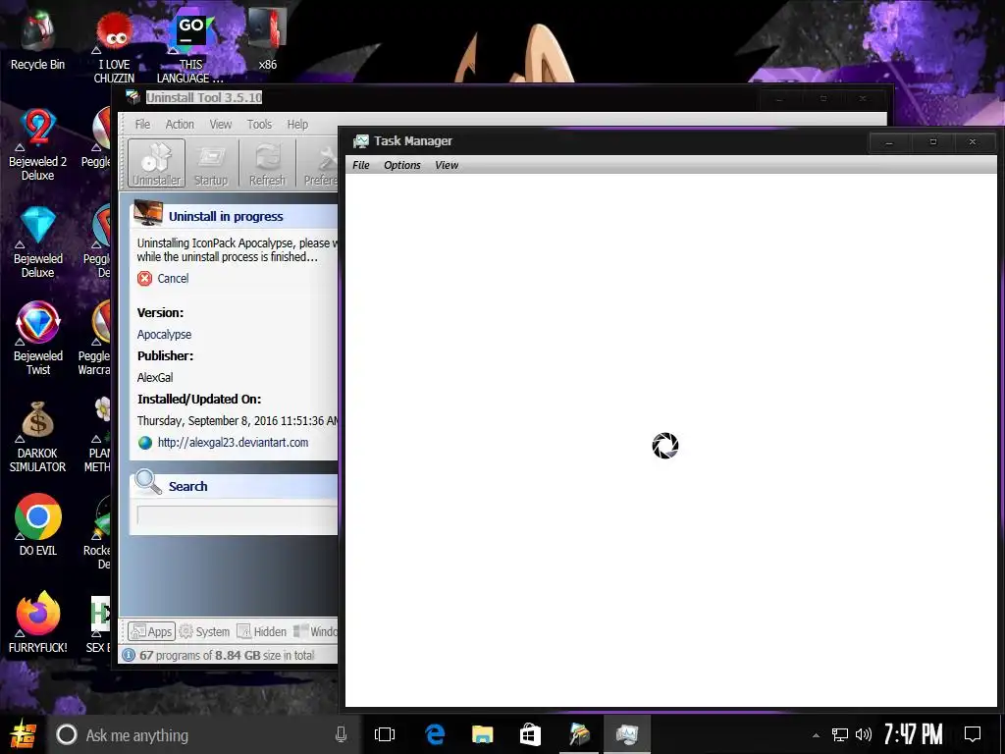Select the Bejeweled Twist desktop icon
This screenshot has height=754, width=1005.
pyautogui.click(x=38, y=339)
